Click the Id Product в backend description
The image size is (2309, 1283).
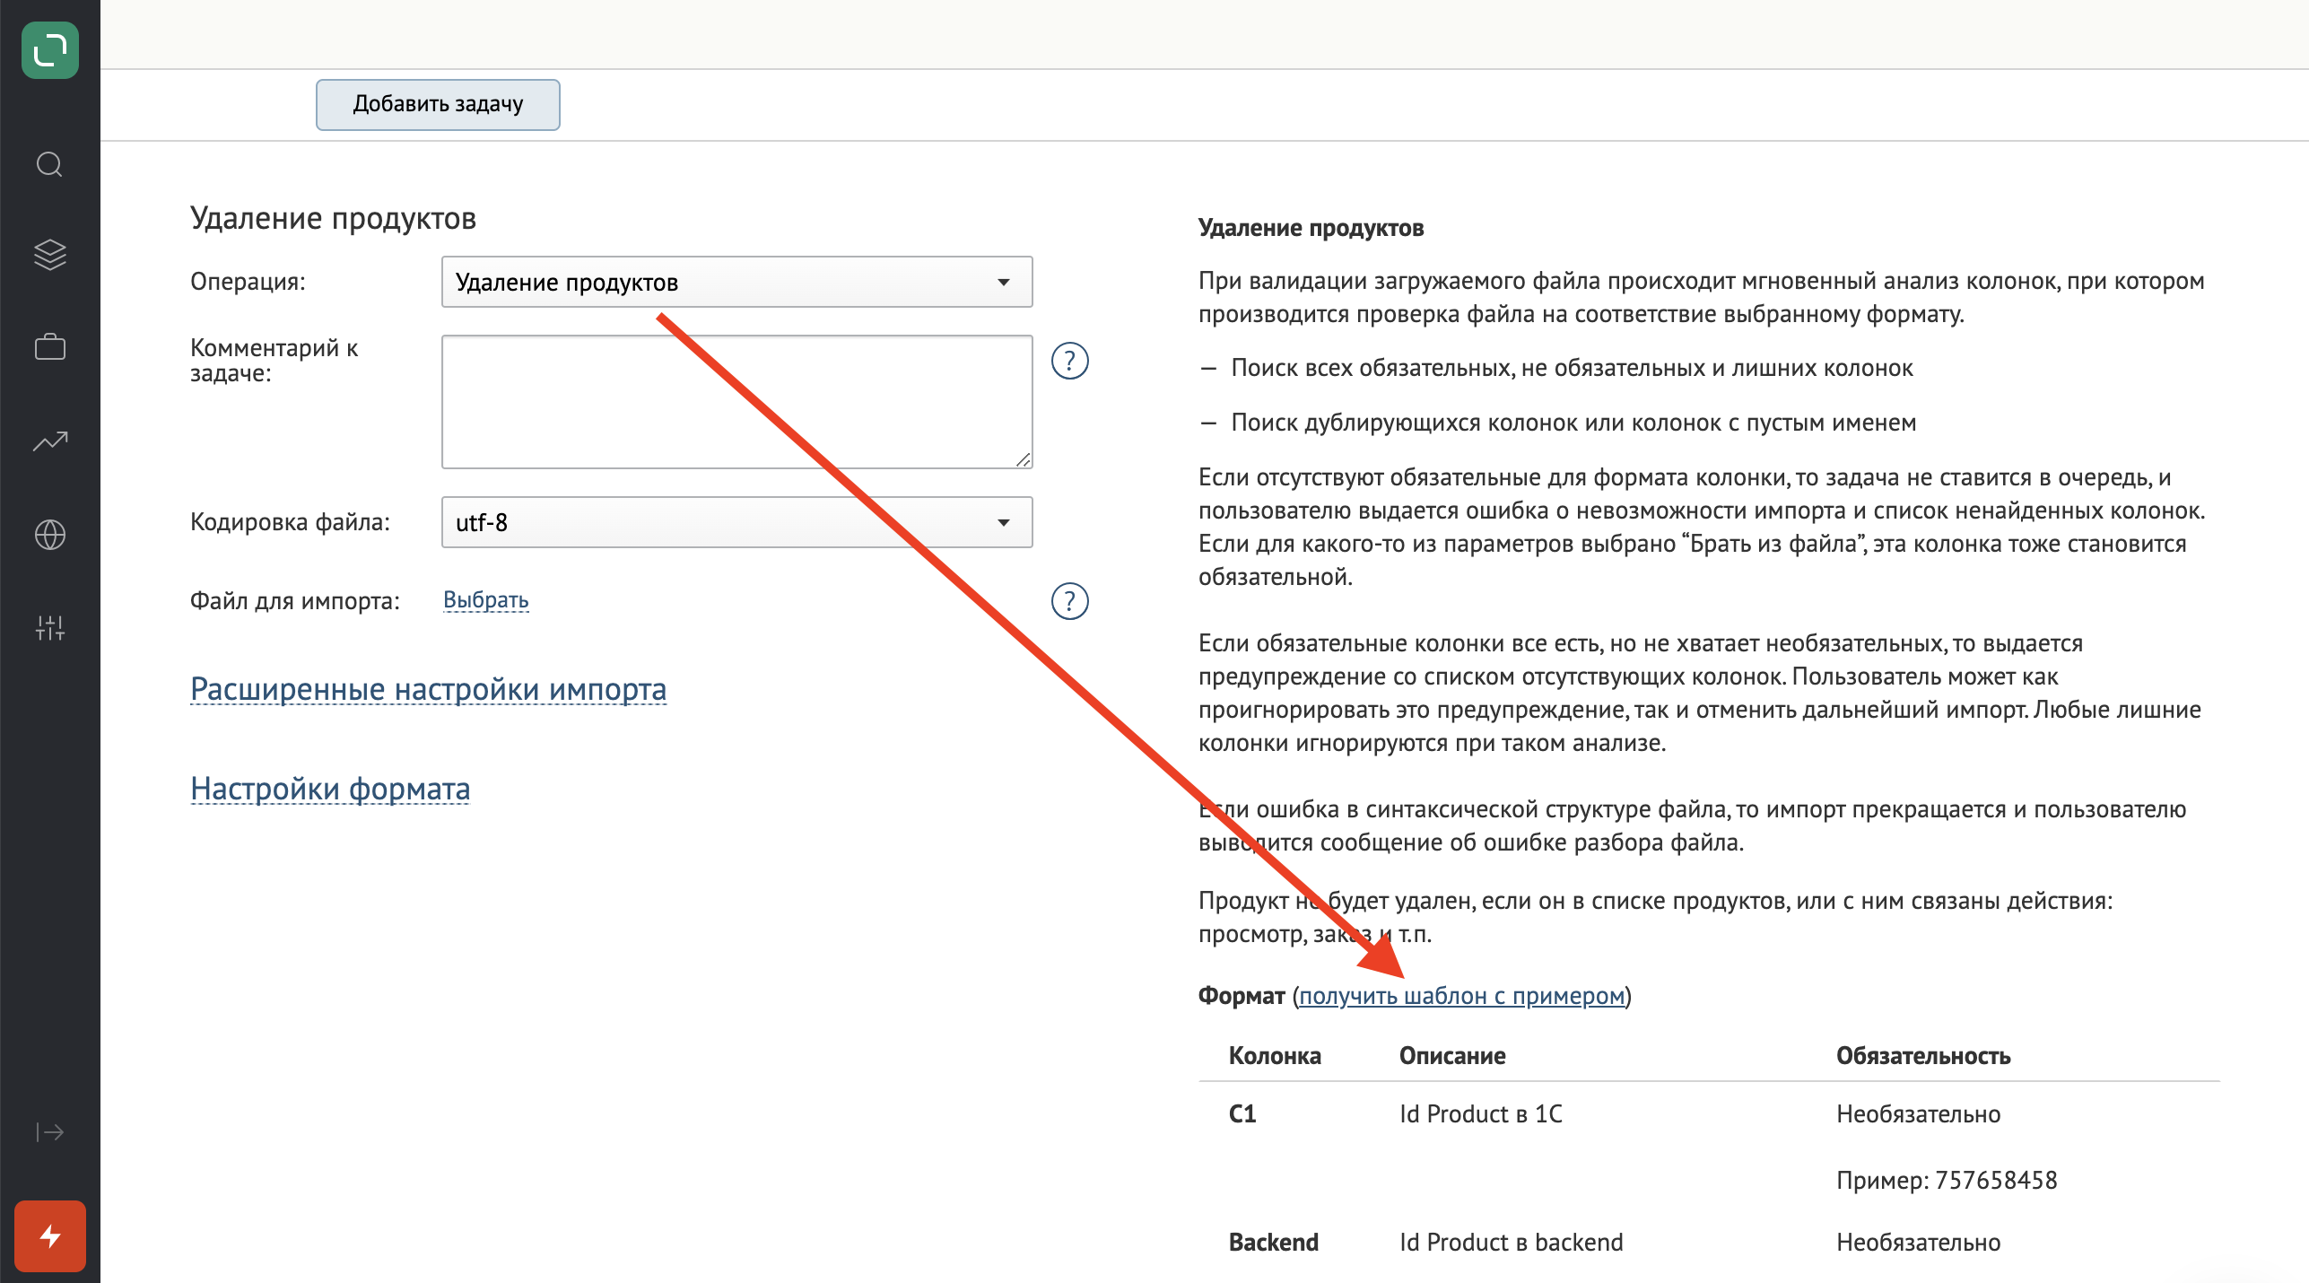[x=1511, y=1243]
